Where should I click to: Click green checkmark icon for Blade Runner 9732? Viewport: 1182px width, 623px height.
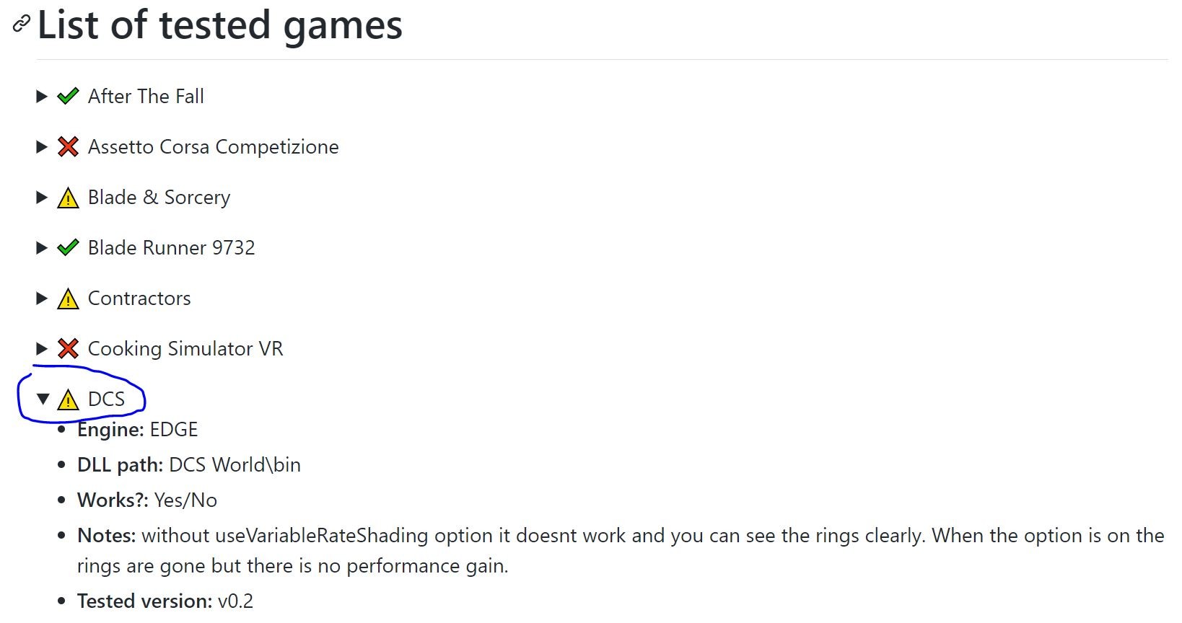tap(68, 247)
